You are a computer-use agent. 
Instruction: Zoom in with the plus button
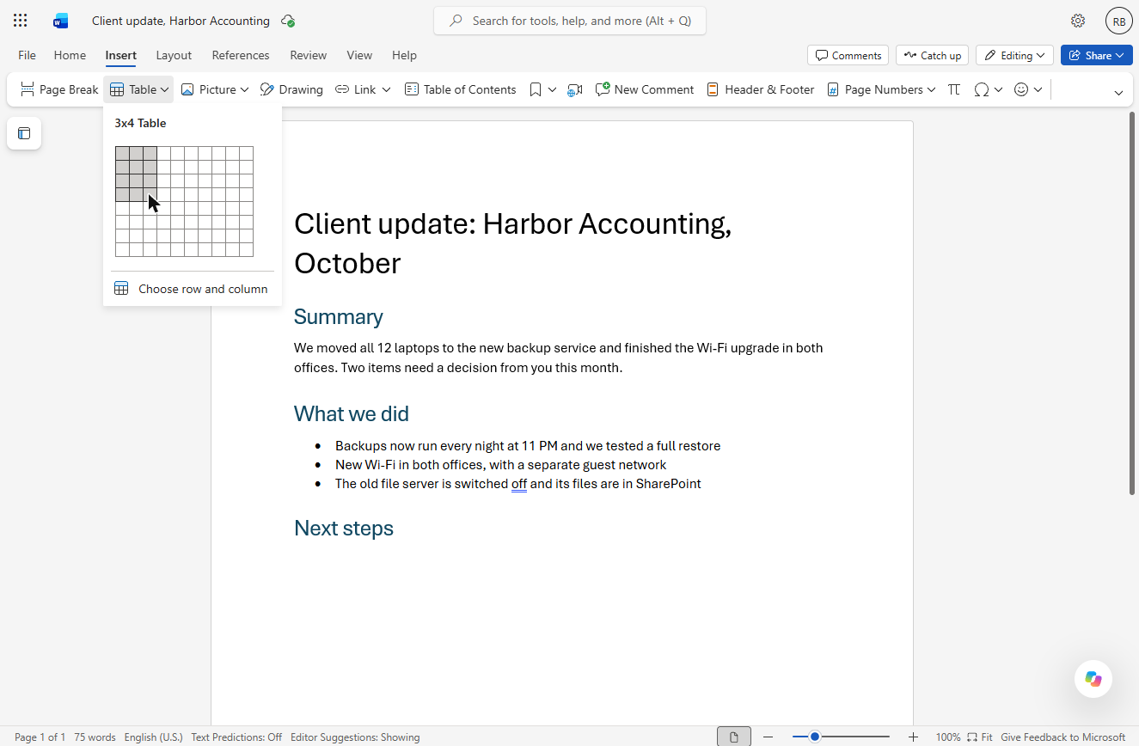[913, 737]
